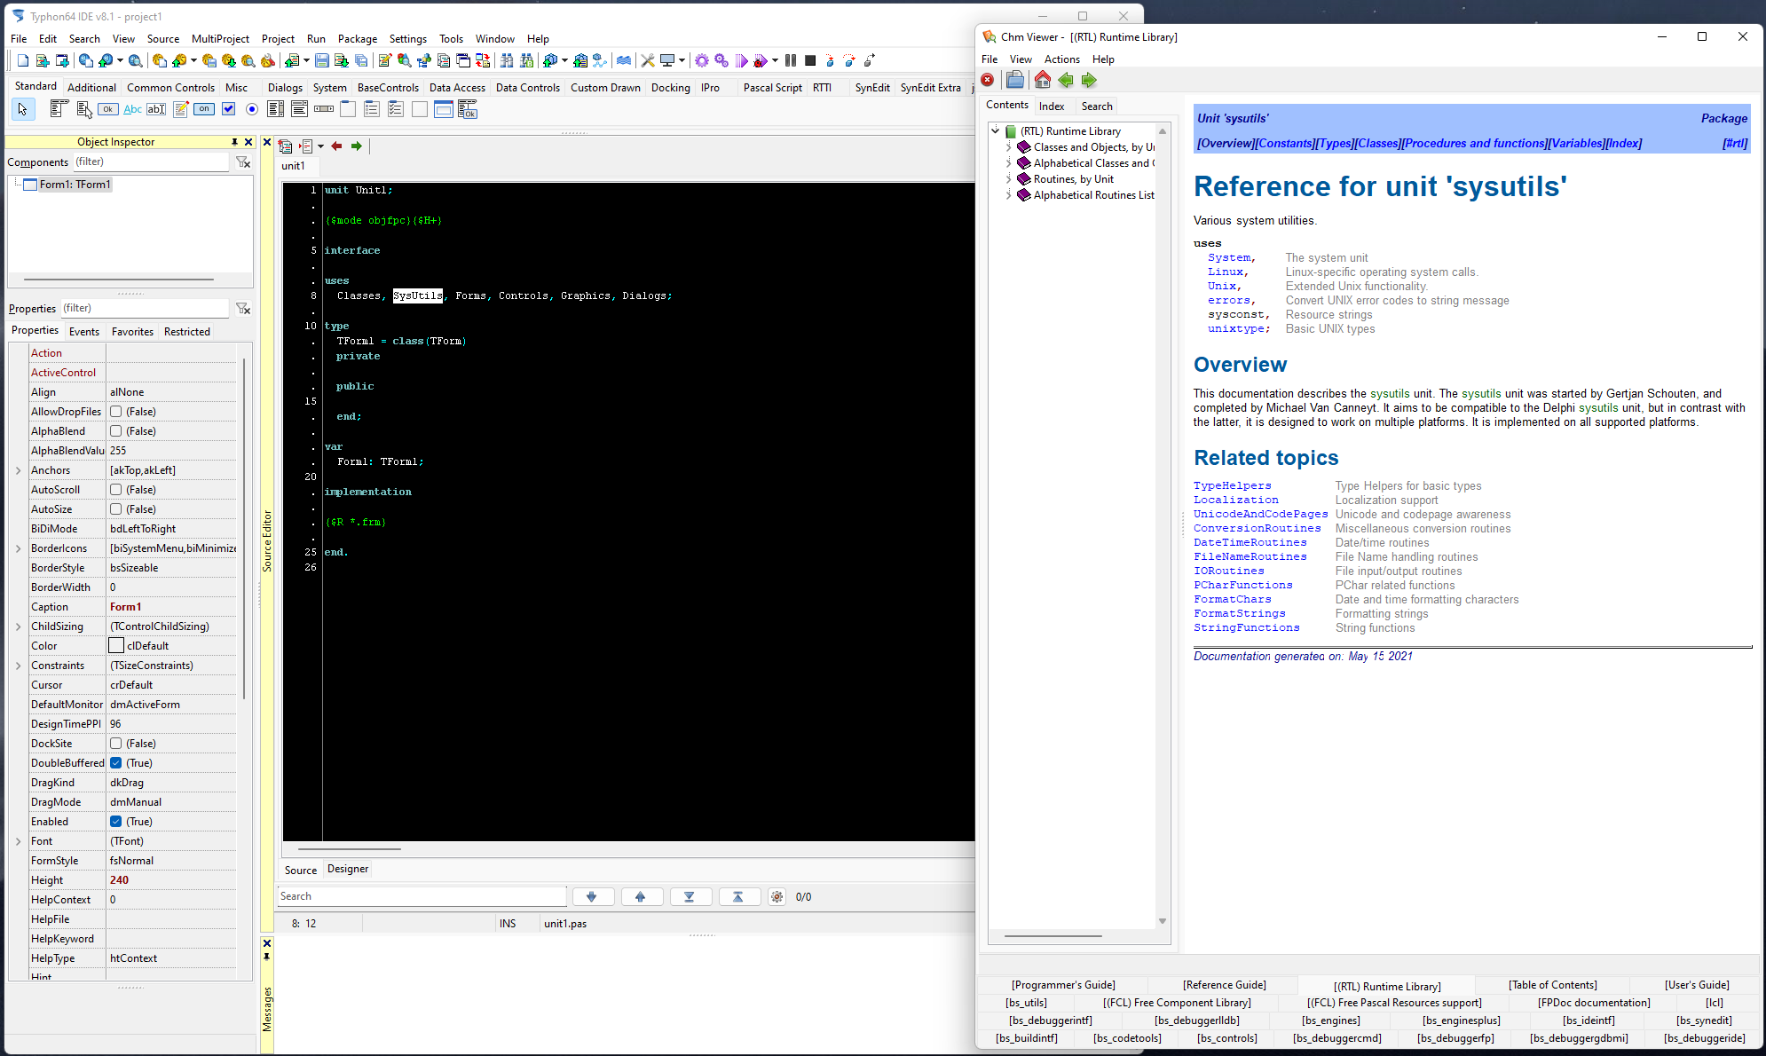Expand the Anchors property
The image size is (1766, 1056).
point(19,470)
